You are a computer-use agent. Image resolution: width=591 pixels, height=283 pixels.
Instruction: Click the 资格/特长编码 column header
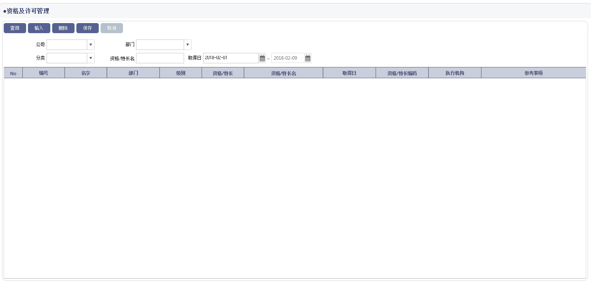(402, 73)
